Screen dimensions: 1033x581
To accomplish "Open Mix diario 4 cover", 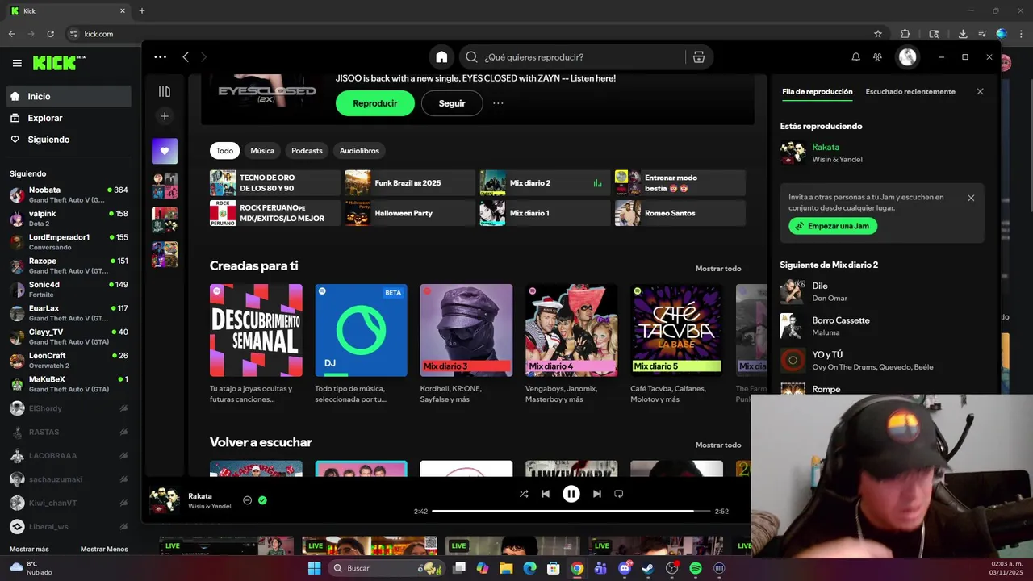I will pyautogui.click(x=571, y=330).
